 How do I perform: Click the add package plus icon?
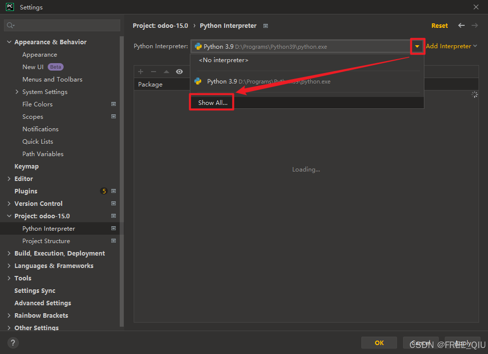coord(141,72)
